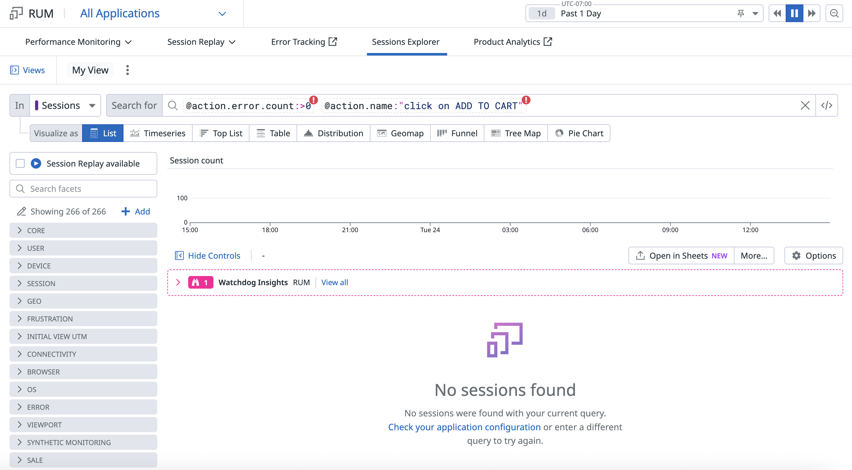Open the Check your application configuration link
Image resolution: width=852 pixels, height=470 pixels.
464,427
